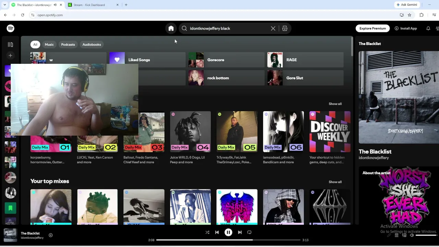Screen dimensions: 439x247
Task: Clear the search field text
Action: coord(273,28)
